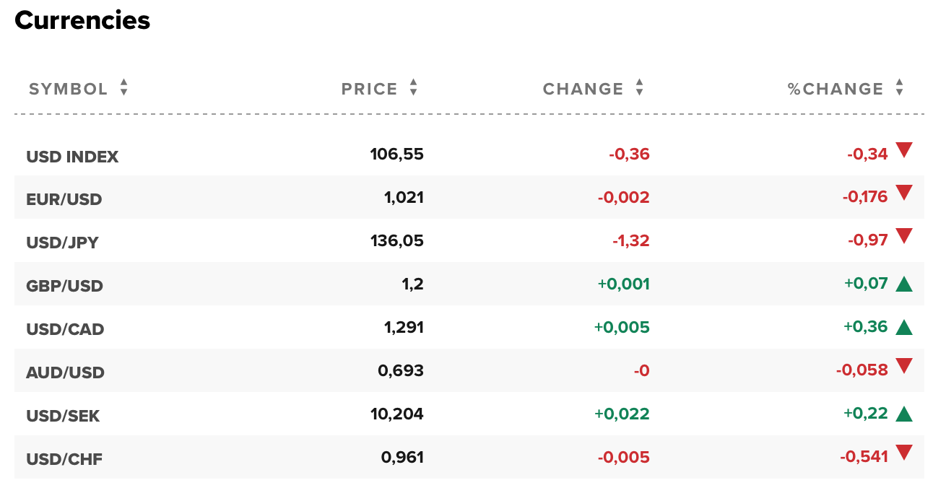This screenshot has width=946, height=501.
Task: Click red down arrow on USD/JPY row
Action: click(x=903, y=237)
